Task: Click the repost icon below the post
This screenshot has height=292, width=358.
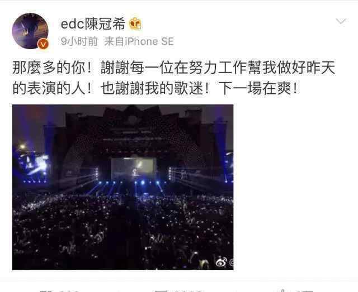Action: tap(46, 291)
